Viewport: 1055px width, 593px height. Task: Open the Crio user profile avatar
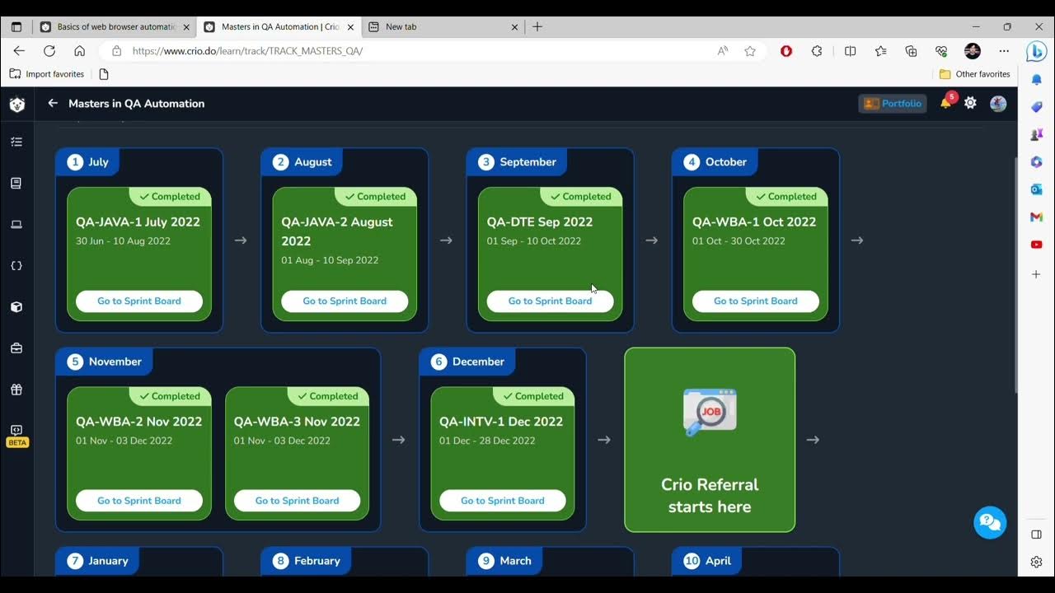[998, 103]
